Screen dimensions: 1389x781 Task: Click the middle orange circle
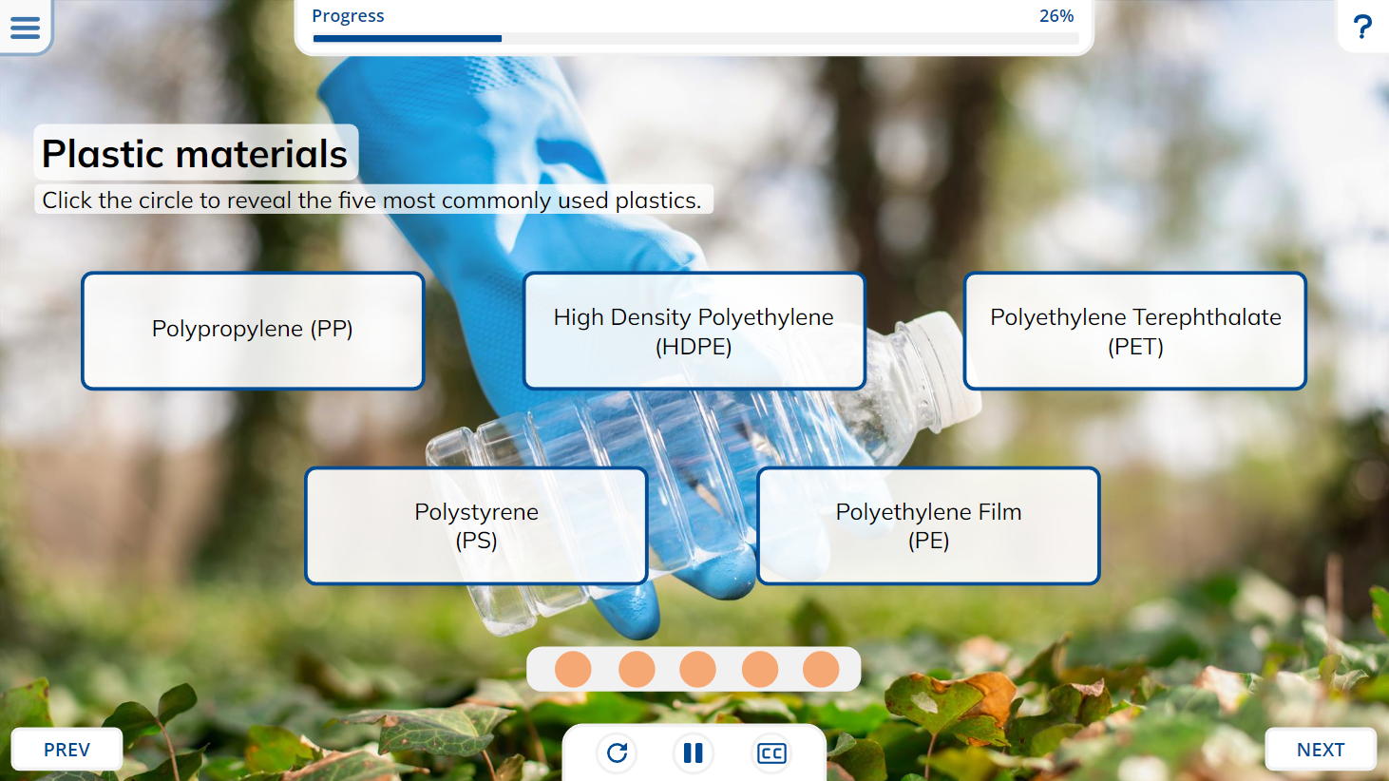coord(697,669)
